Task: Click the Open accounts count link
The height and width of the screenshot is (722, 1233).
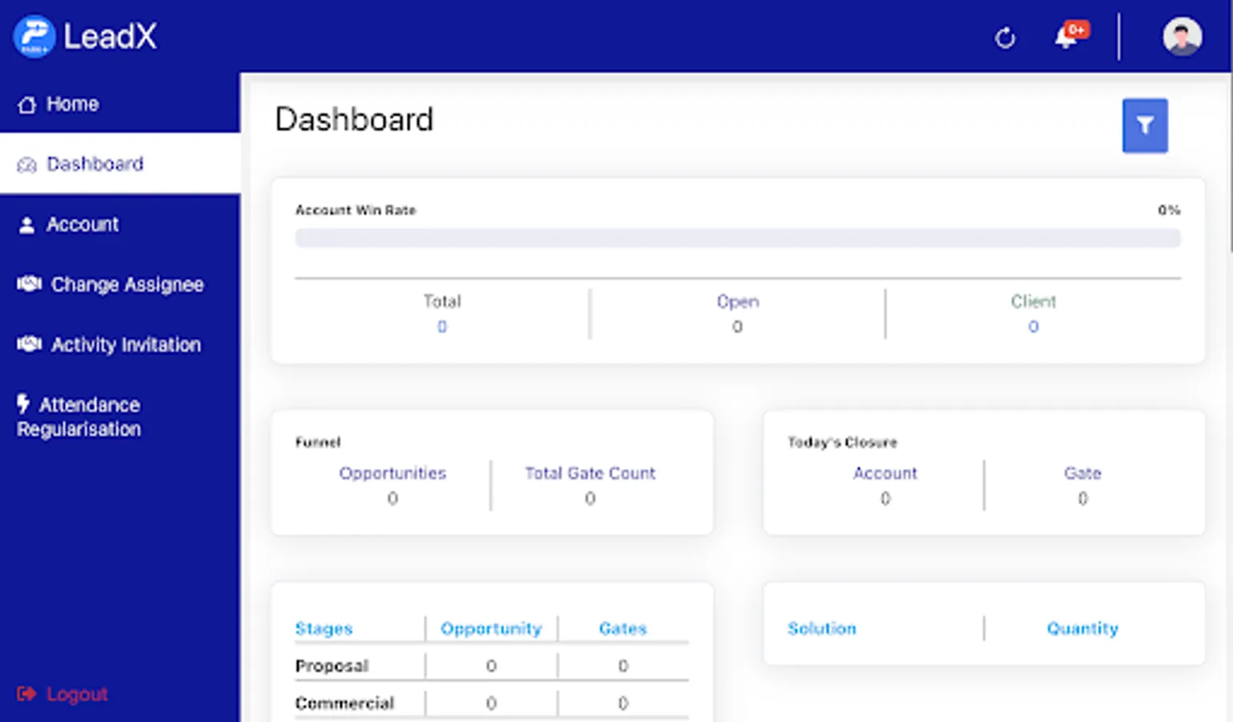Action: click(737, 327)
